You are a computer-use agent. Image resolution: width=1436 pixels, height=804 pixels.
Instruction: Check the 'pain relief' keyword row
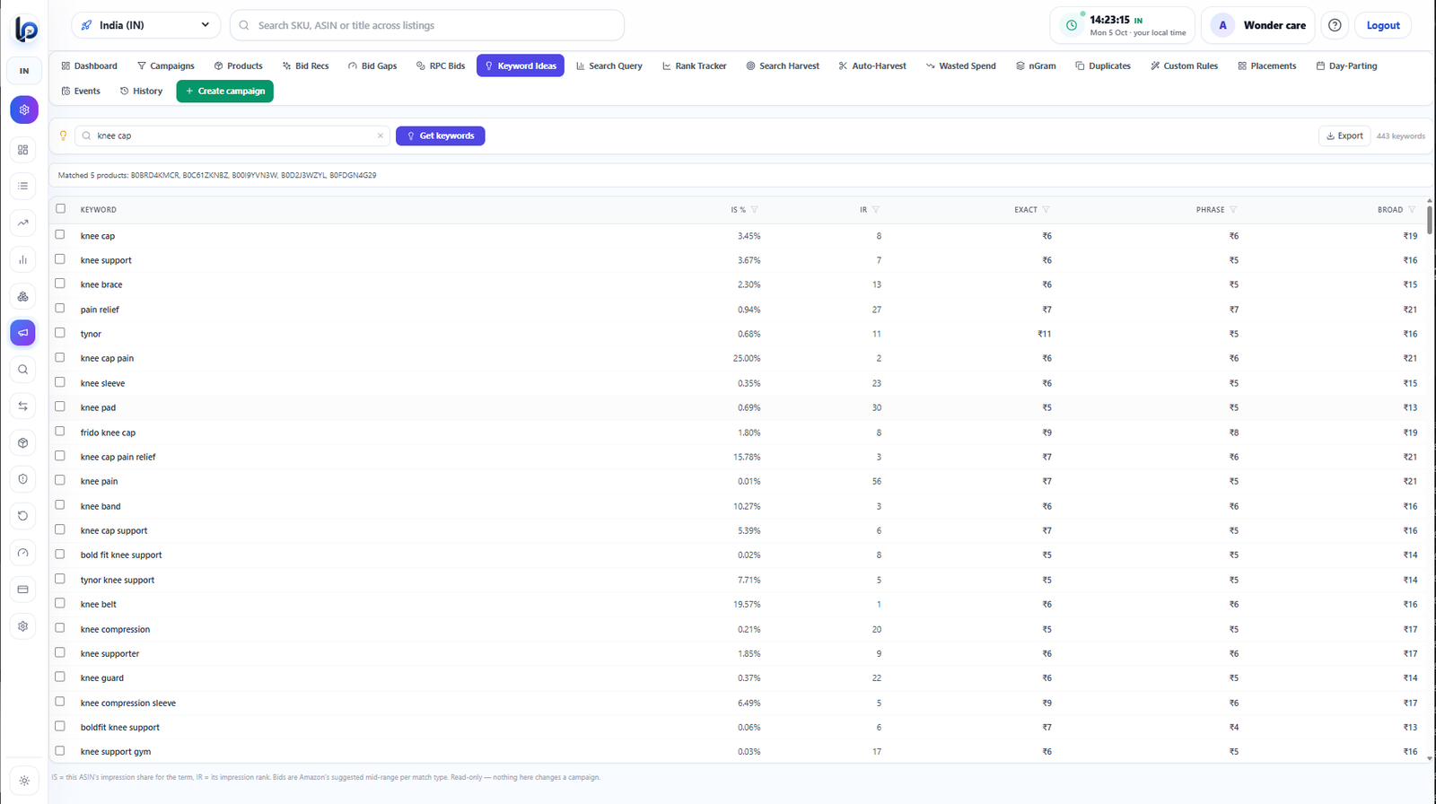point(60,308)
